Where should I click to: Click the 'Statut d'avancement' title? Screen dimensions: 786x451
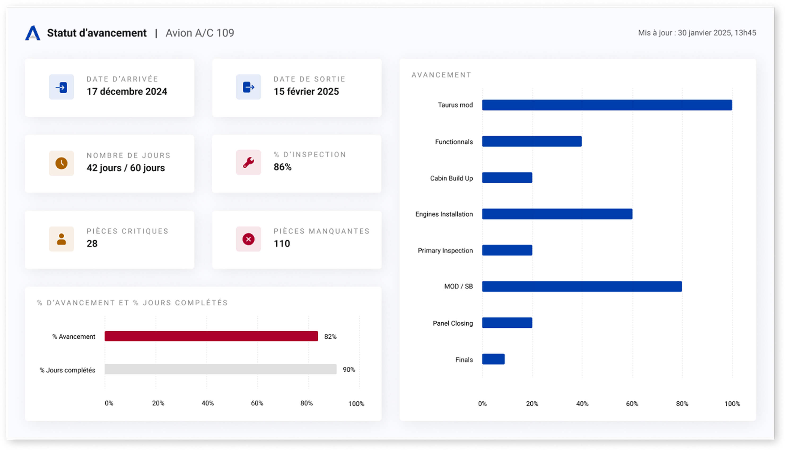tap(97, 33)
